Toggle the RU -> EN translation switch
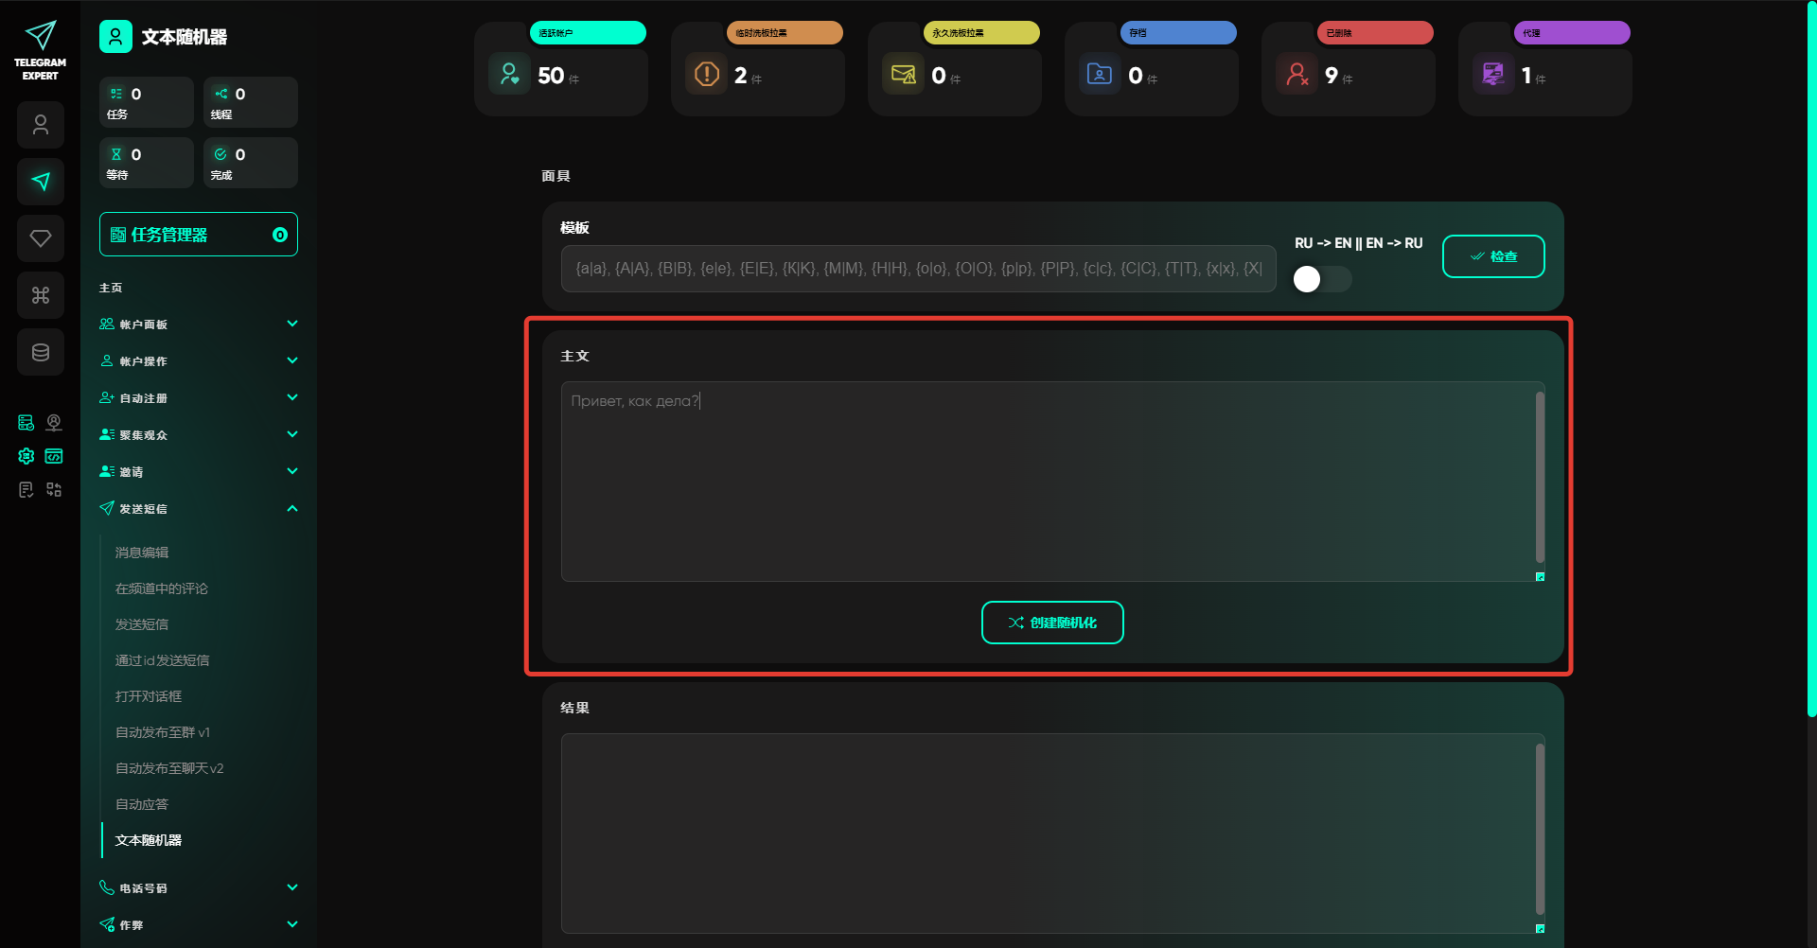The image size is (1817, 948). click(1321, 279)
